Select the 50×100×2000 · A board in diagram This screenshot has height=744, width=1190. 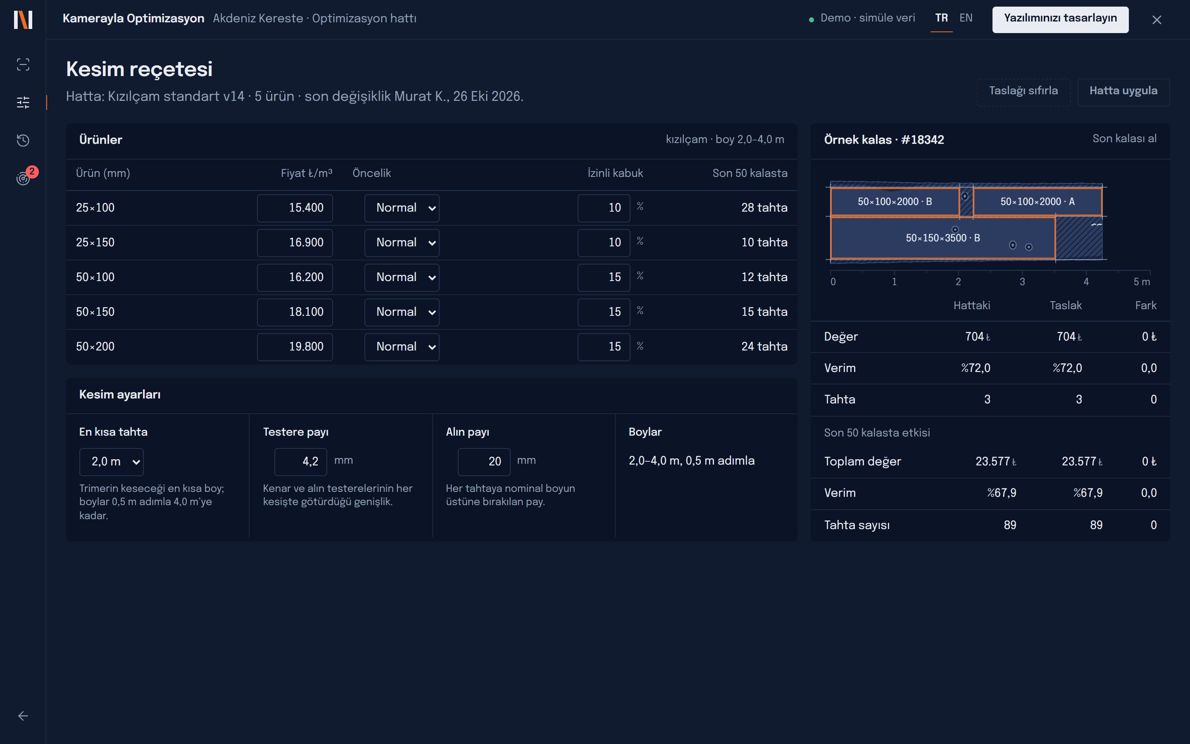click(1038, 202)
